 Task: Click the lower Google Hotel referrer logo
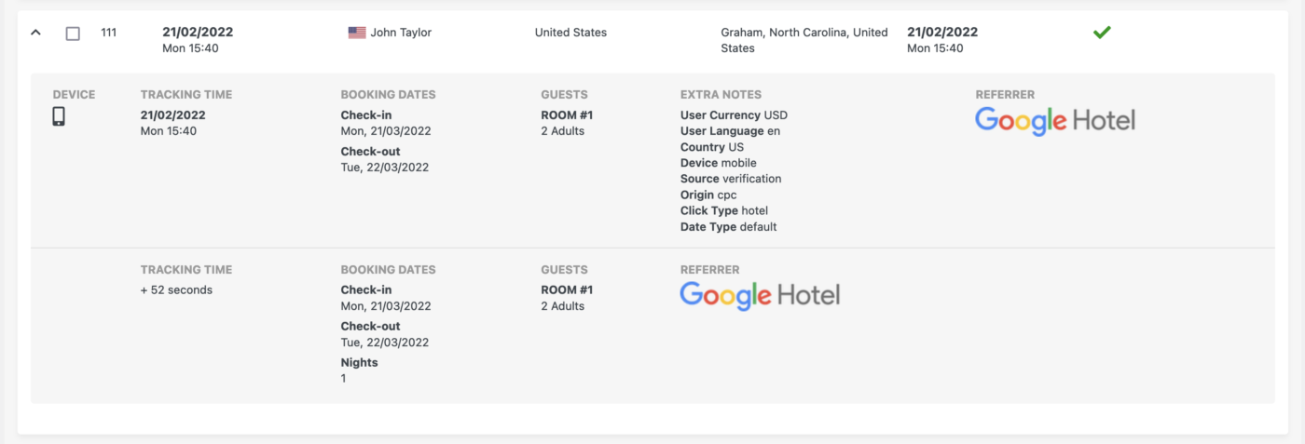pos(760,296)
